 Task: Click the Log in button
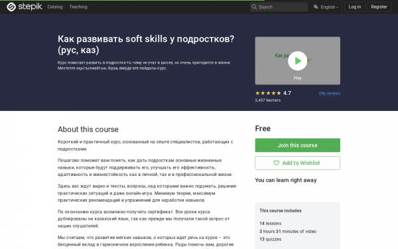(x=355, y=7)
